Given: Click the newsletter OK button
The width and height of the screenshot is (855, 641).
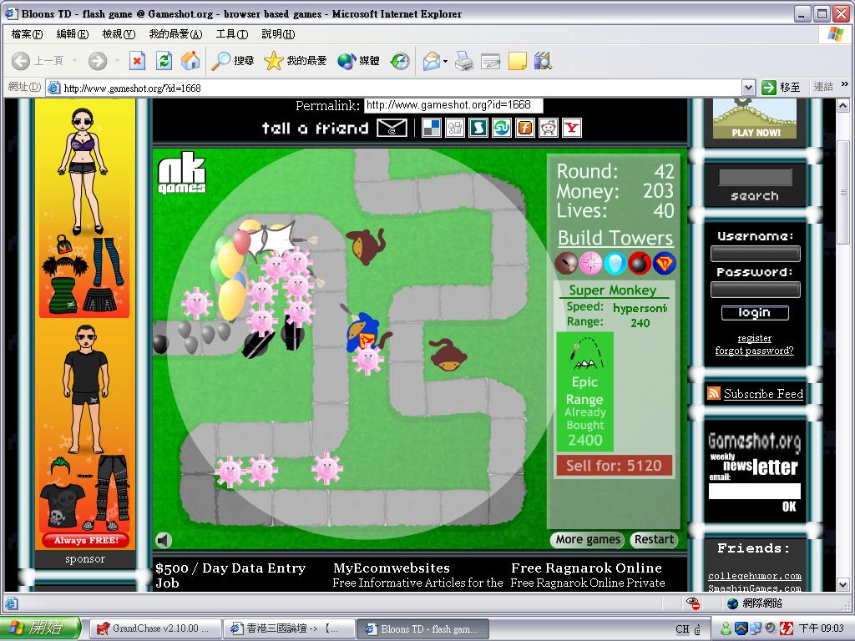Looking at the screenshot, I should [789, 507].
